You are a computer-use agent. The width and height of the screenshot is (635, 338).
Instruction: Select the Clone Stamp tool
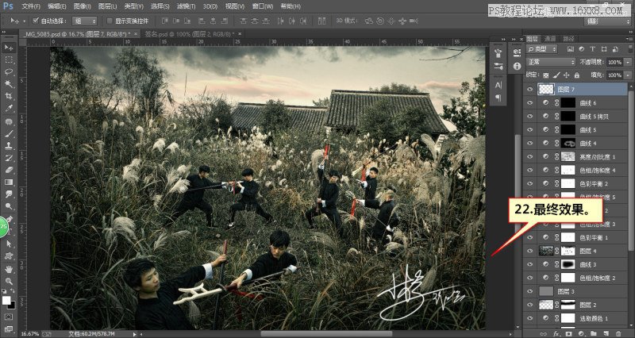pyautogui.click(x=9, y=146)
